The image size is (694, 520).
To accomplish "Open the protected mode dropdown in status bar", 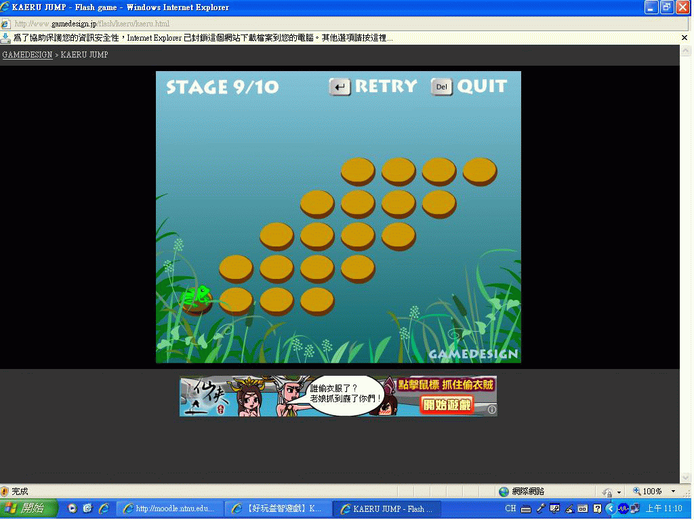I will point(619,492).
